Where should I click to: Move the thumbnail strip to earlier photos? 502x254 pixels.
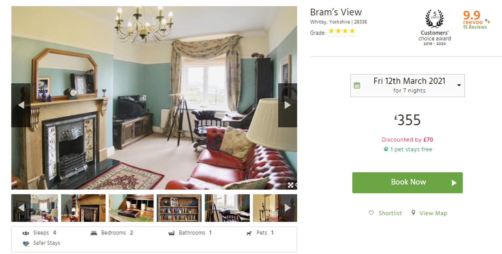21,208
